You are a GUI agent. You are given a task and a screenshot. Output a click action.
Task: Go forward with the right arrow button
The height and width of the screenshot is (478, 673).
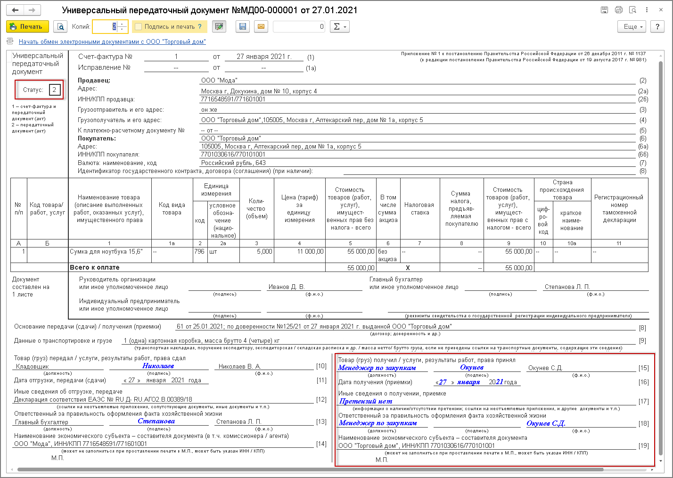pos(32,10)
